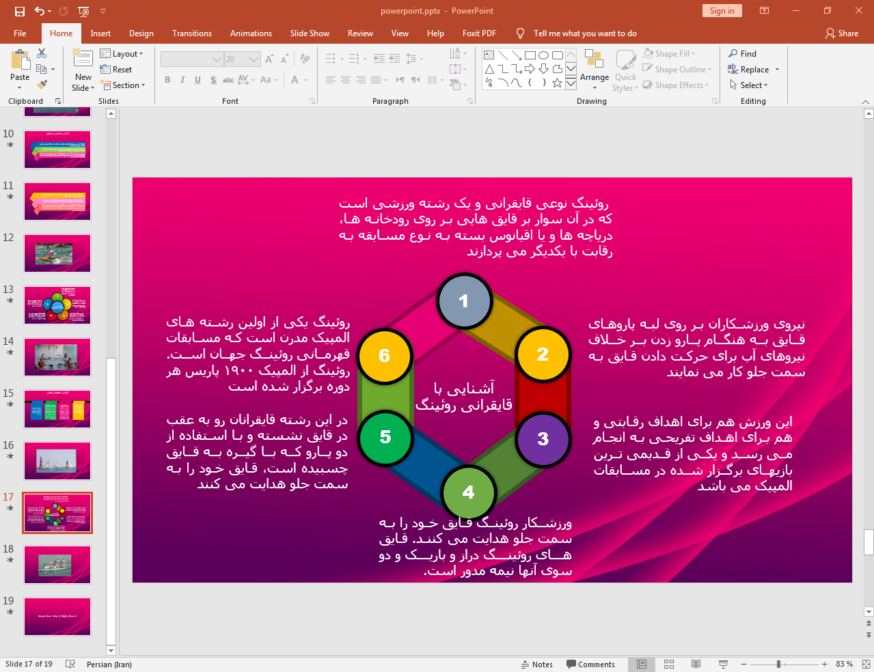The image size is (874, 672).
Task: Toggle Justify paragraph alignment
Action: click(376, 80)
